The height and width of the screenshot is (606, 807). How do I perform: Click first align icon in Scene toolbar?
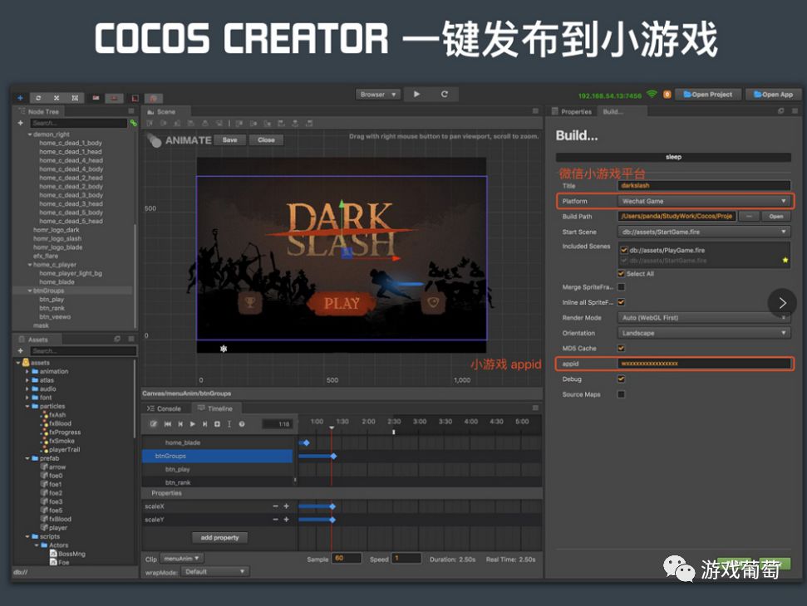click(x=150, y=124)
